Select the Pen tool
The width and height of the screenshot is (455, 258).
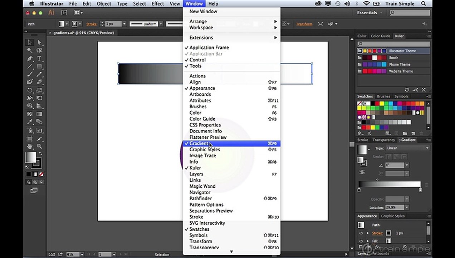[30, 58]
